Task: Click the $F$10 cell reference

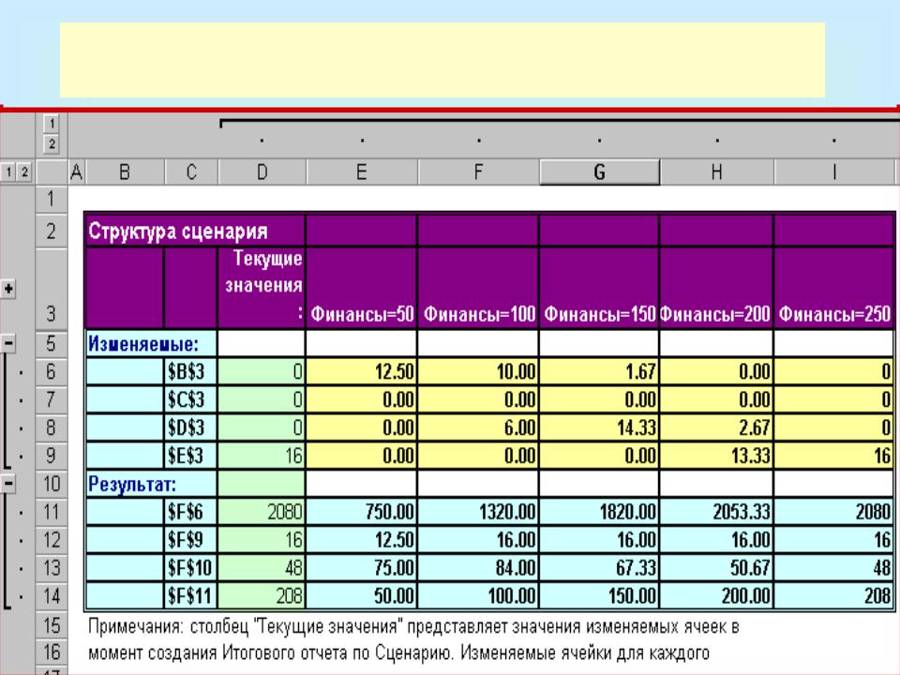Action: [x=191, y=568]
